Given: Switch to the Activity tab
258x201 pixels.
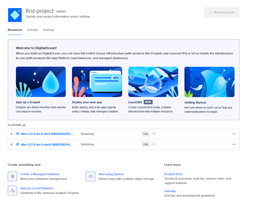Looking at the screenshot, I should point(33,30).
